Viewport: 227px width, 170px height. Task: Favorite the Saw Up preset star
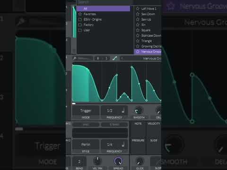tap(138, 19)
